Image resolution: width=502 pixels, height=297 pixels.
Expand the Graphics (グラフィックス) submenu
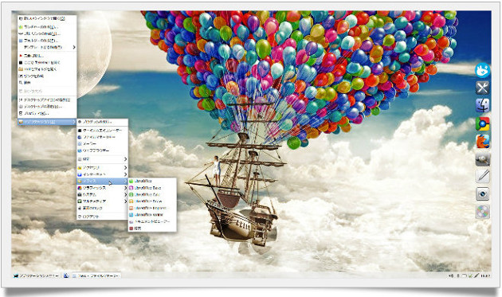pos(102,188)
